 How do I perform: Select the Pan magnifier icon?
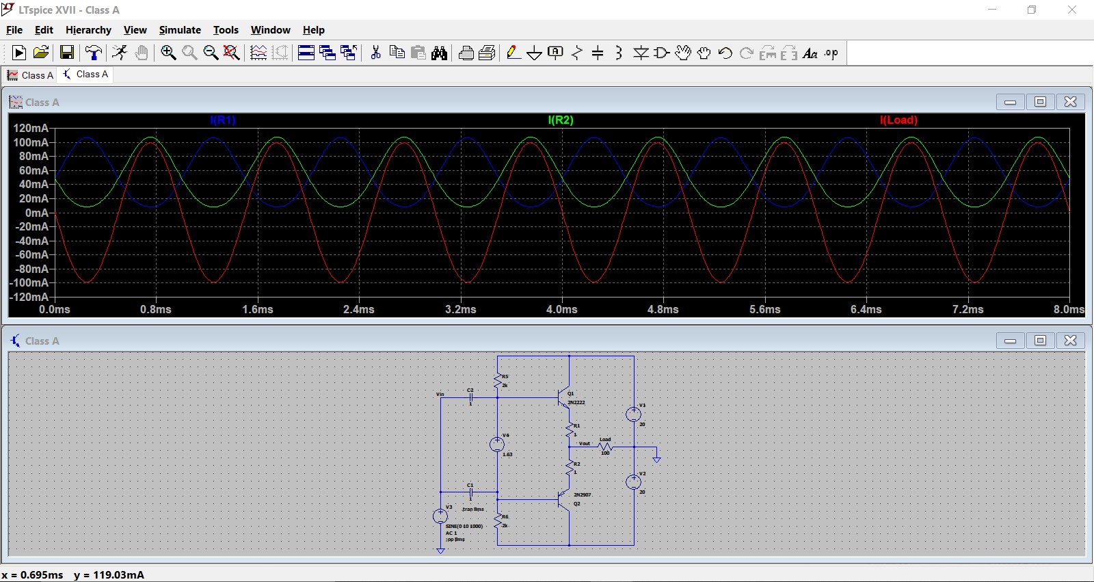[x=189, y=53]
